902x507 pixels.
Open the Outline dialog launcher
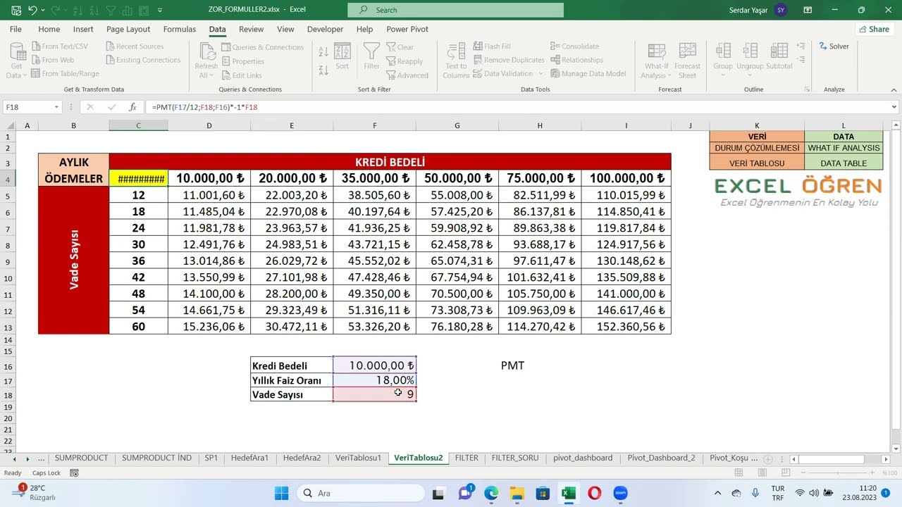(x=806, y=89)
